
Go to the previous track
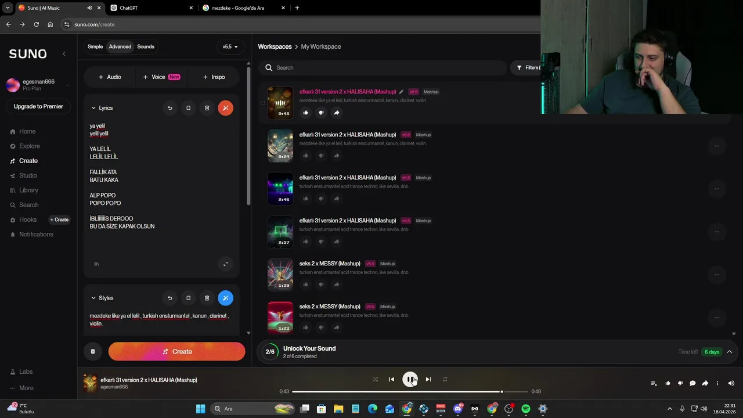[391, 379]
